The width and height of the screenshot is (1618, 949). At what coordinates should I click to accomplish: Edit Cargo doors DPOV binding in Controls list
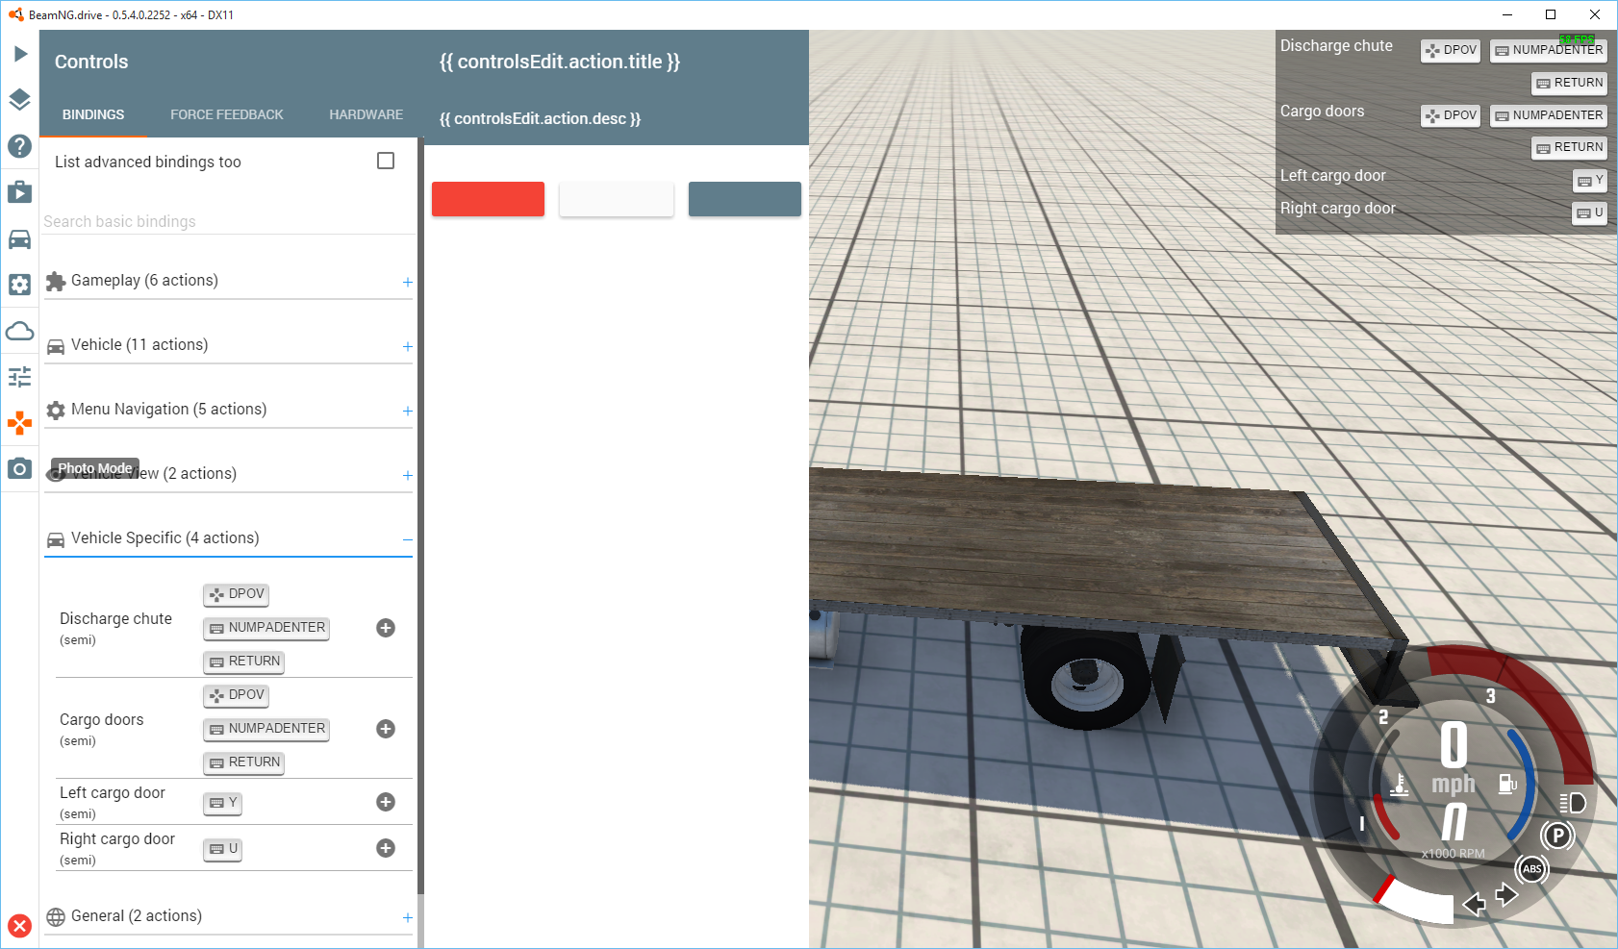point(236,695)
